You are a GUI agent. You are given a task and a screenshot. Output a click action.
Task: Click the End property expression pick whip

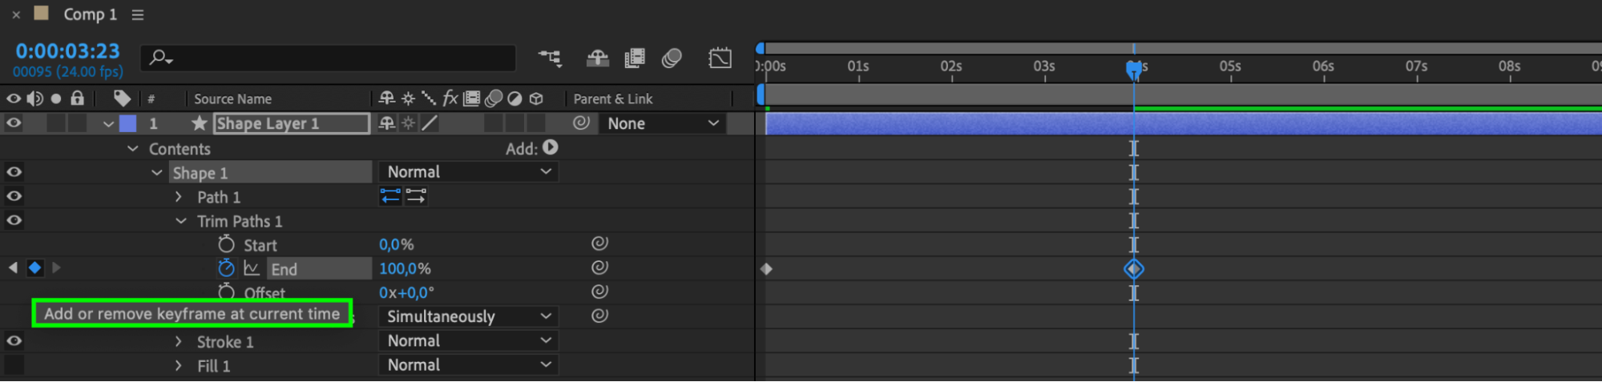click(x=599, y=267)
